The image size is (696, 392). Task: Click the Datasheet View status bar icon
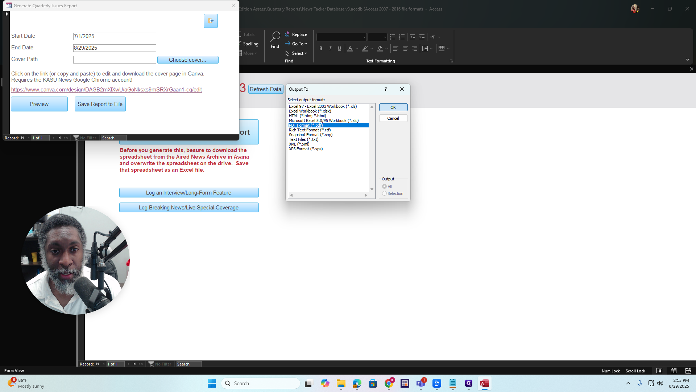[674, 371]
